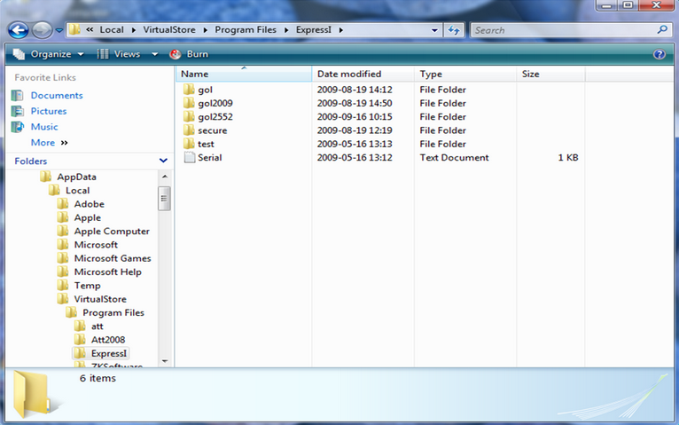Select Program Files in the folder tree

113,313
